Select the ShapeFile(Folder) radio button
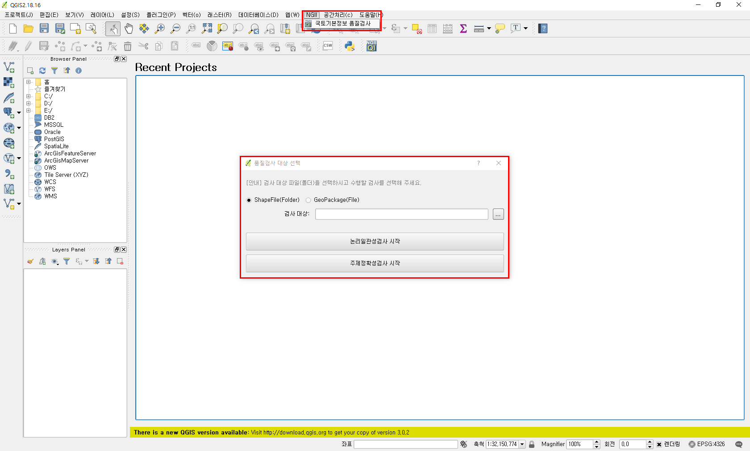This screenshot has width=750, height=451. [249, 200]
